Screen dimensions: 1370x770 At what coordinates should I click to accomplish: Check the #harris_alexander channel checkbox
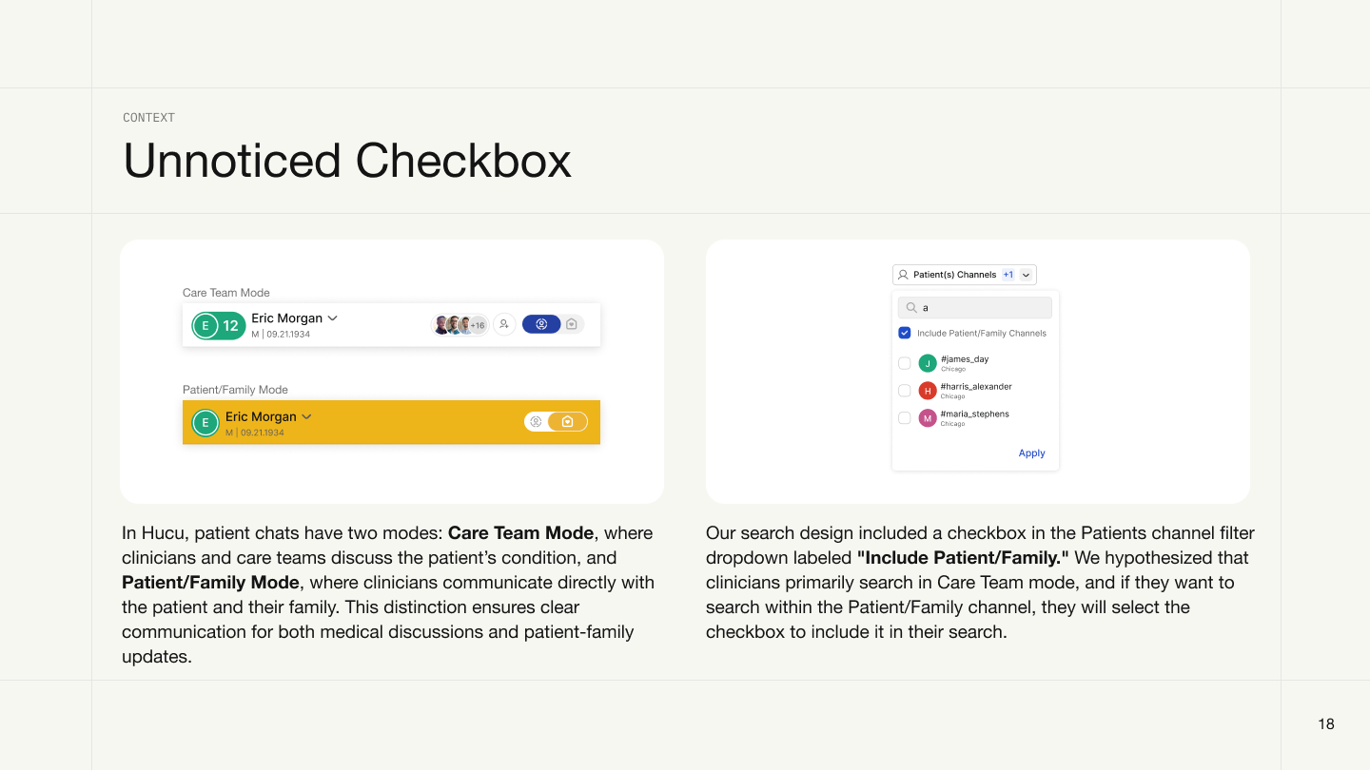pos(905,391)
